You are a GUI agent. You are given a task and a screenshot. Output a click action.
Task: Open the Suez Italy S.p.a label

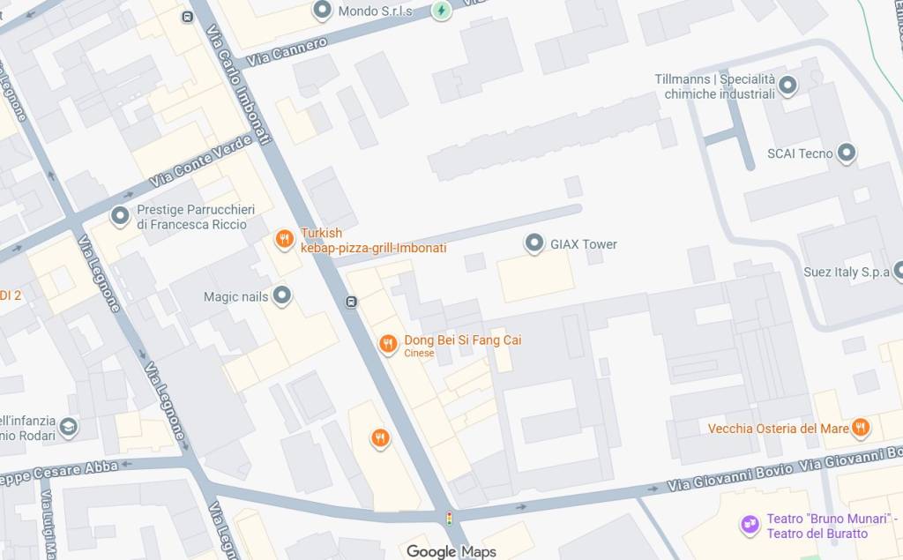point(847,272)
